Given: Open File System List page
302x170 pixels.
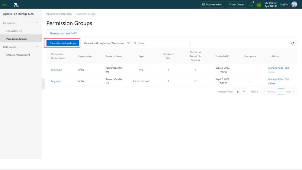Looking at the screenshot, I should tap(14, 31).
